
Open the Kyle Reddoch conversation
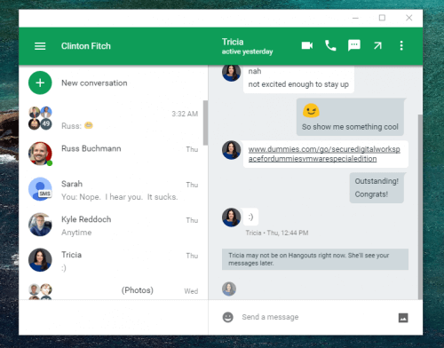[114, 225]
